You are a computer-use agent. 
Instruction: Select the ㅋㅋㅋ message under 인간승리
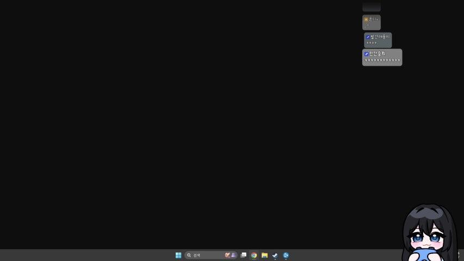tap(382, 60)
